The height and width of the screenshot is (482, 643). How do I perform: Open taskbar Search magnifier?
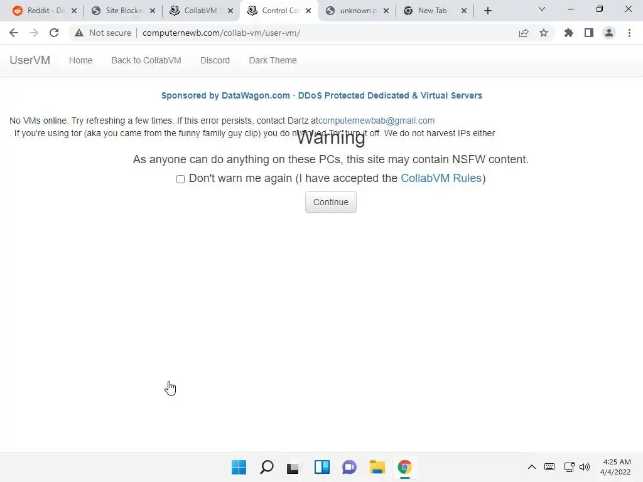(266, 467)
